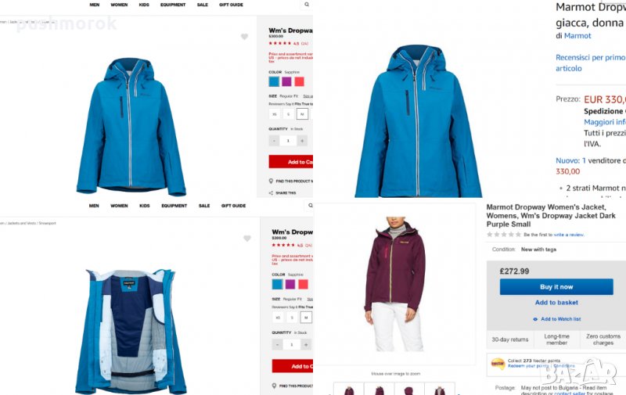Click the eye icon beside Add to Watch list
This screenshot has width=626, height=395.
pyautogui.click(x=535, y=319)
